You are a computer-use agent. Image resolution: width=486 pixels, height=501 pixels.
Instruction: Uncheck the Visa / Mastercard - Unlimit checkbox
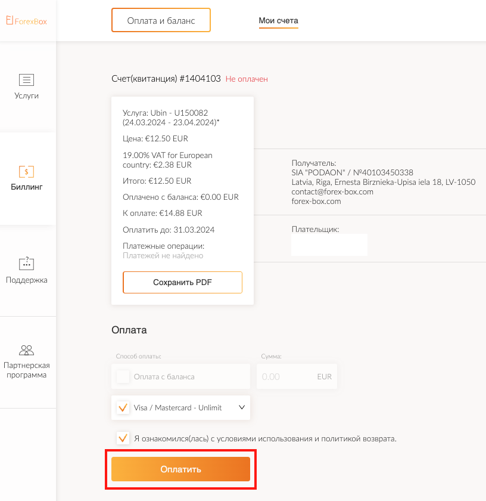click(x=123, y=408)
